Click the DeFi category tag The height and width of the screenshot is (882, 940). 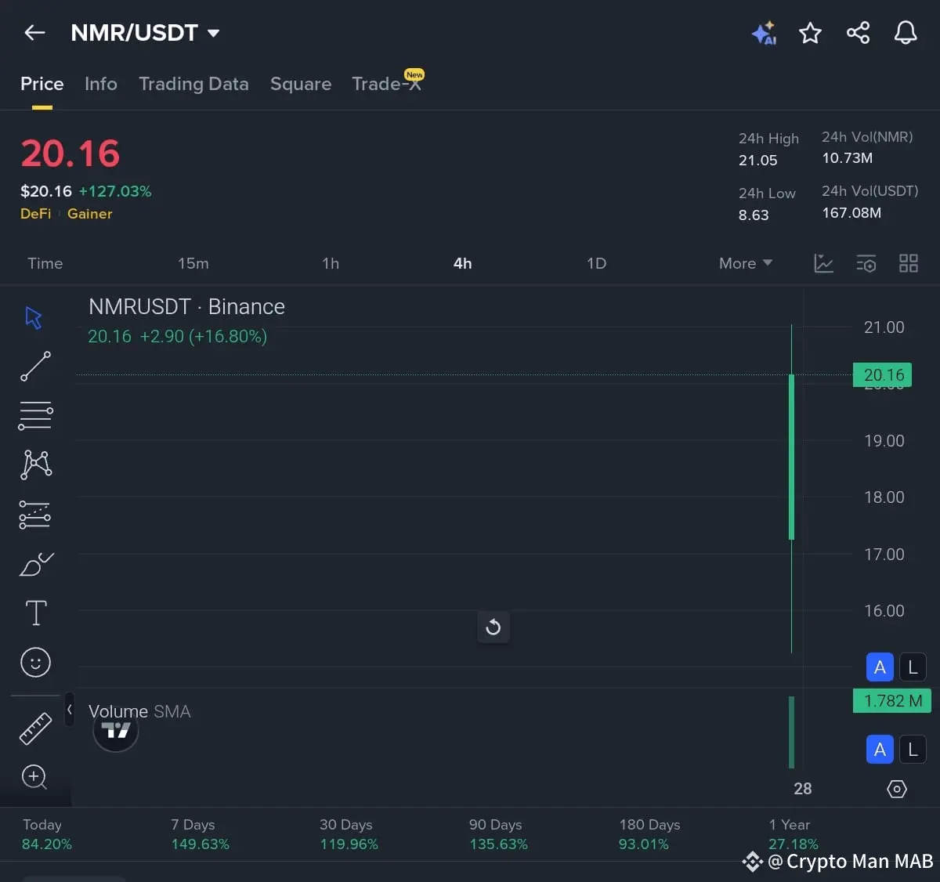(36, 214)
